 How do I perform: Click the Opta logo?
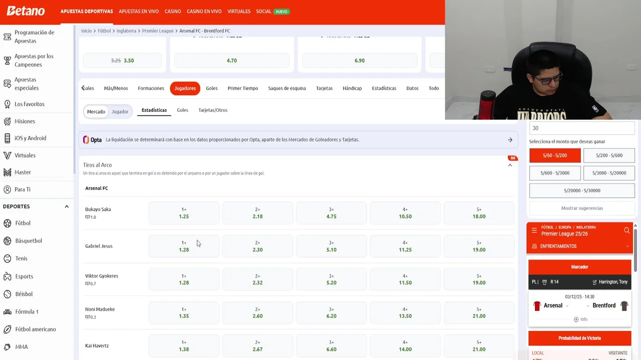point(92,140)
